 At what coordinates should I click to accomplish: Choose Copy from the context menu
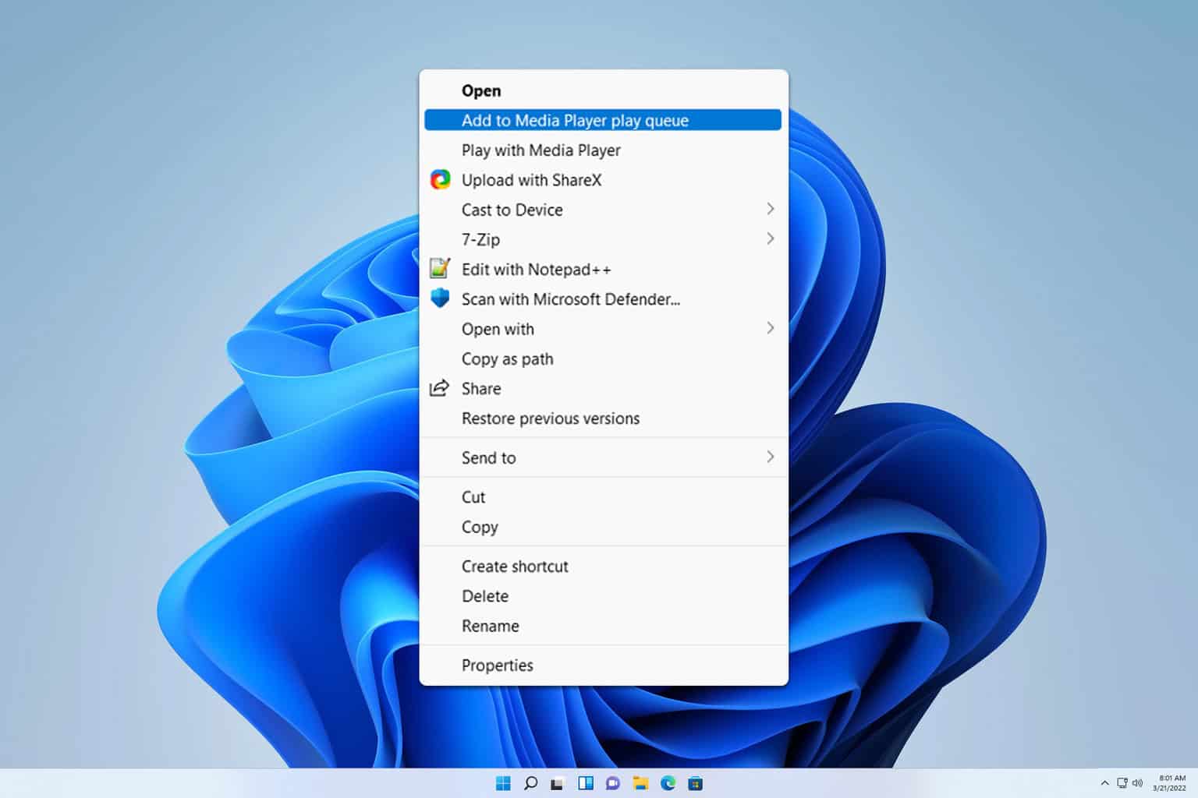tap(603, 527)
